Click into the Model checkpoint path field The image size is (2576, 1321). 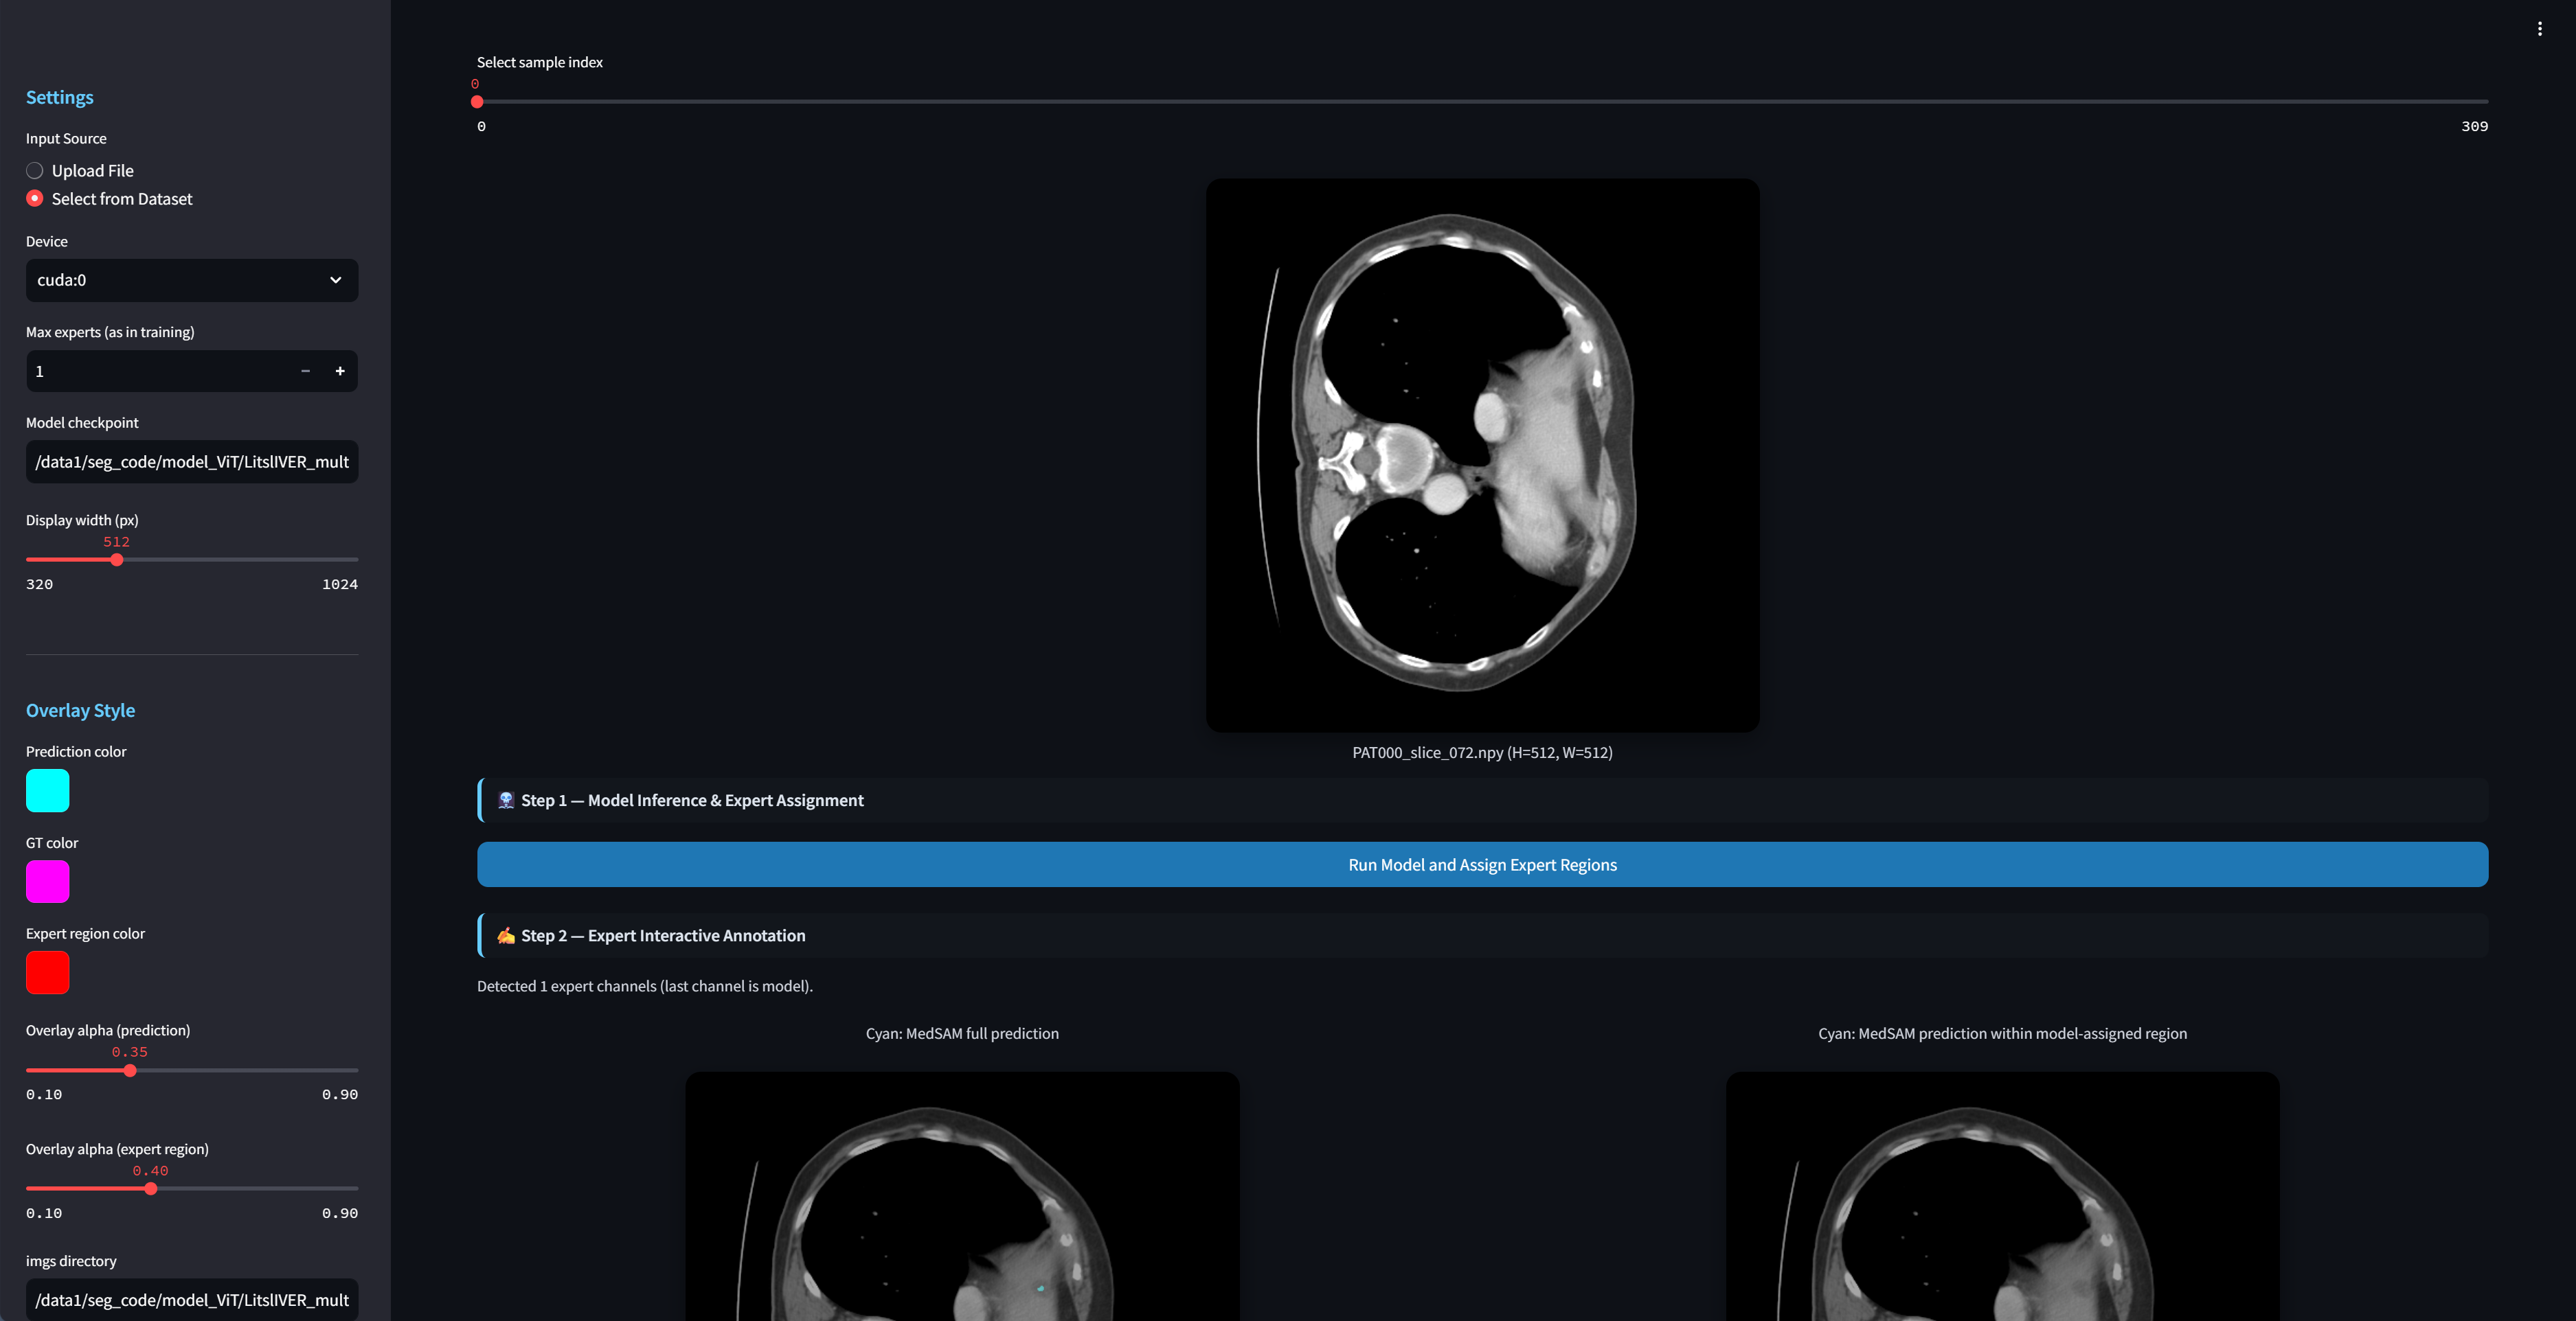(x=191, y=461)
